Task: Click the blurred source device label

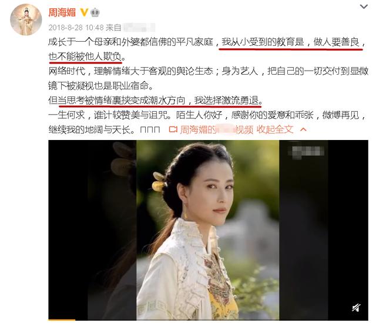Action: pos(139,28)
